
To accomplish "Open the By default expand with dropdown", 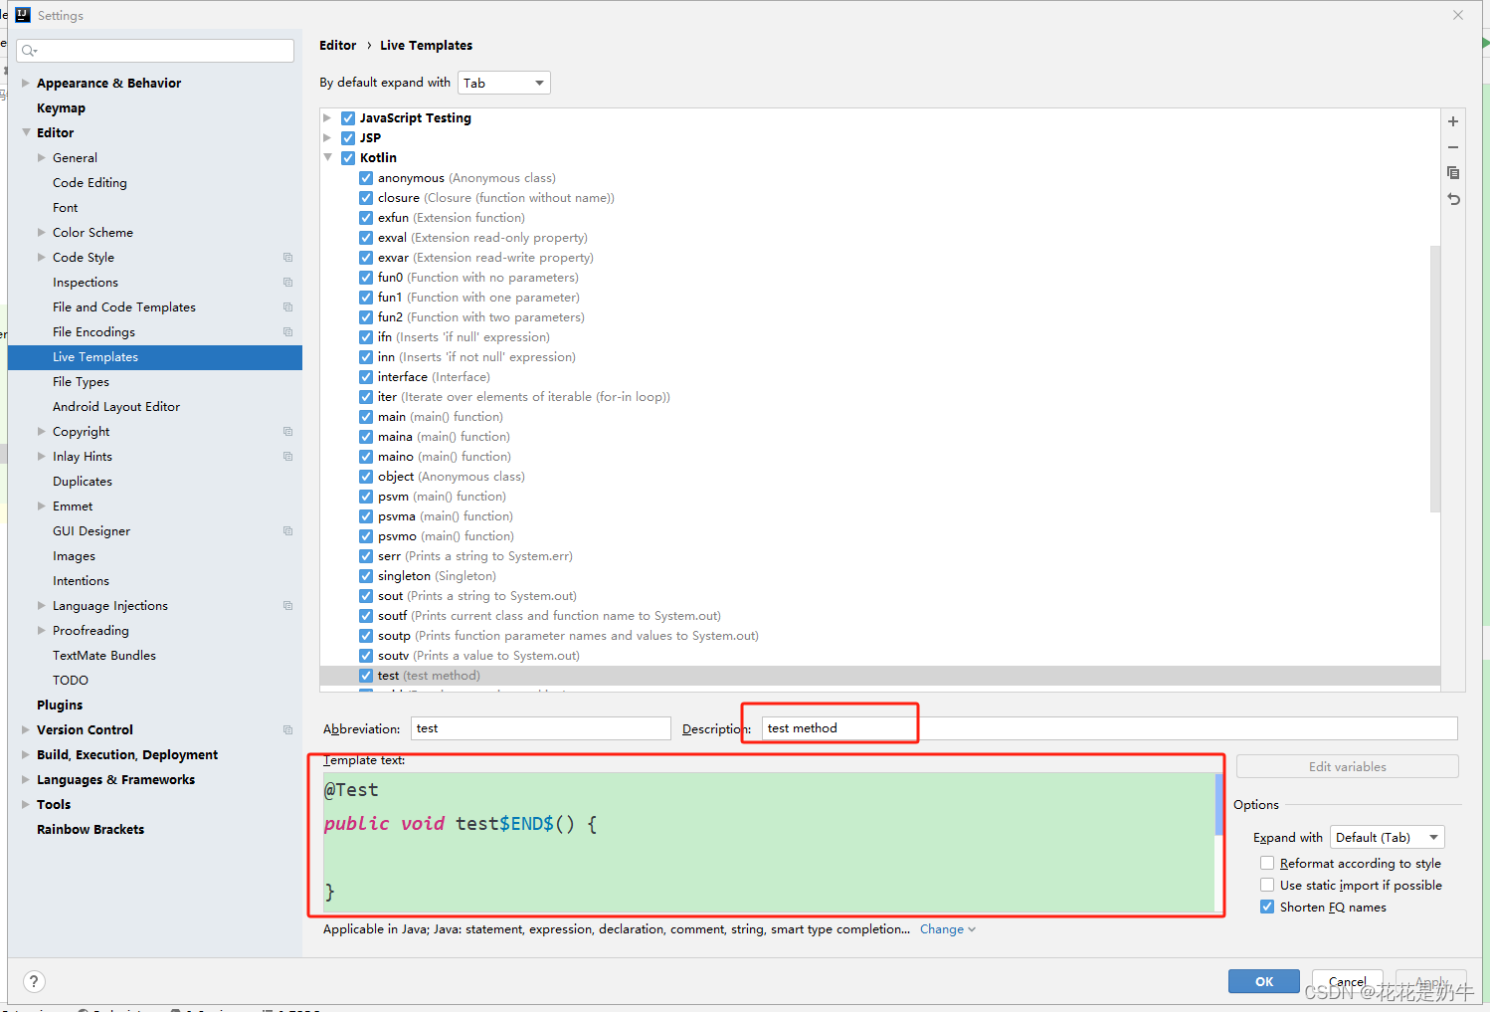I will pos(503,83).
